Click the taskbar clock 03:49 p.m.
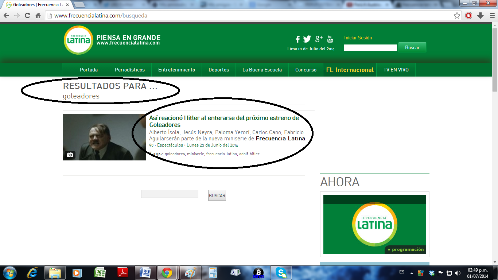 [x=478, y=270]
